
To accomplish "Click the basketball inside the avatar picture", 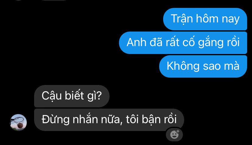I will (20, 126).
